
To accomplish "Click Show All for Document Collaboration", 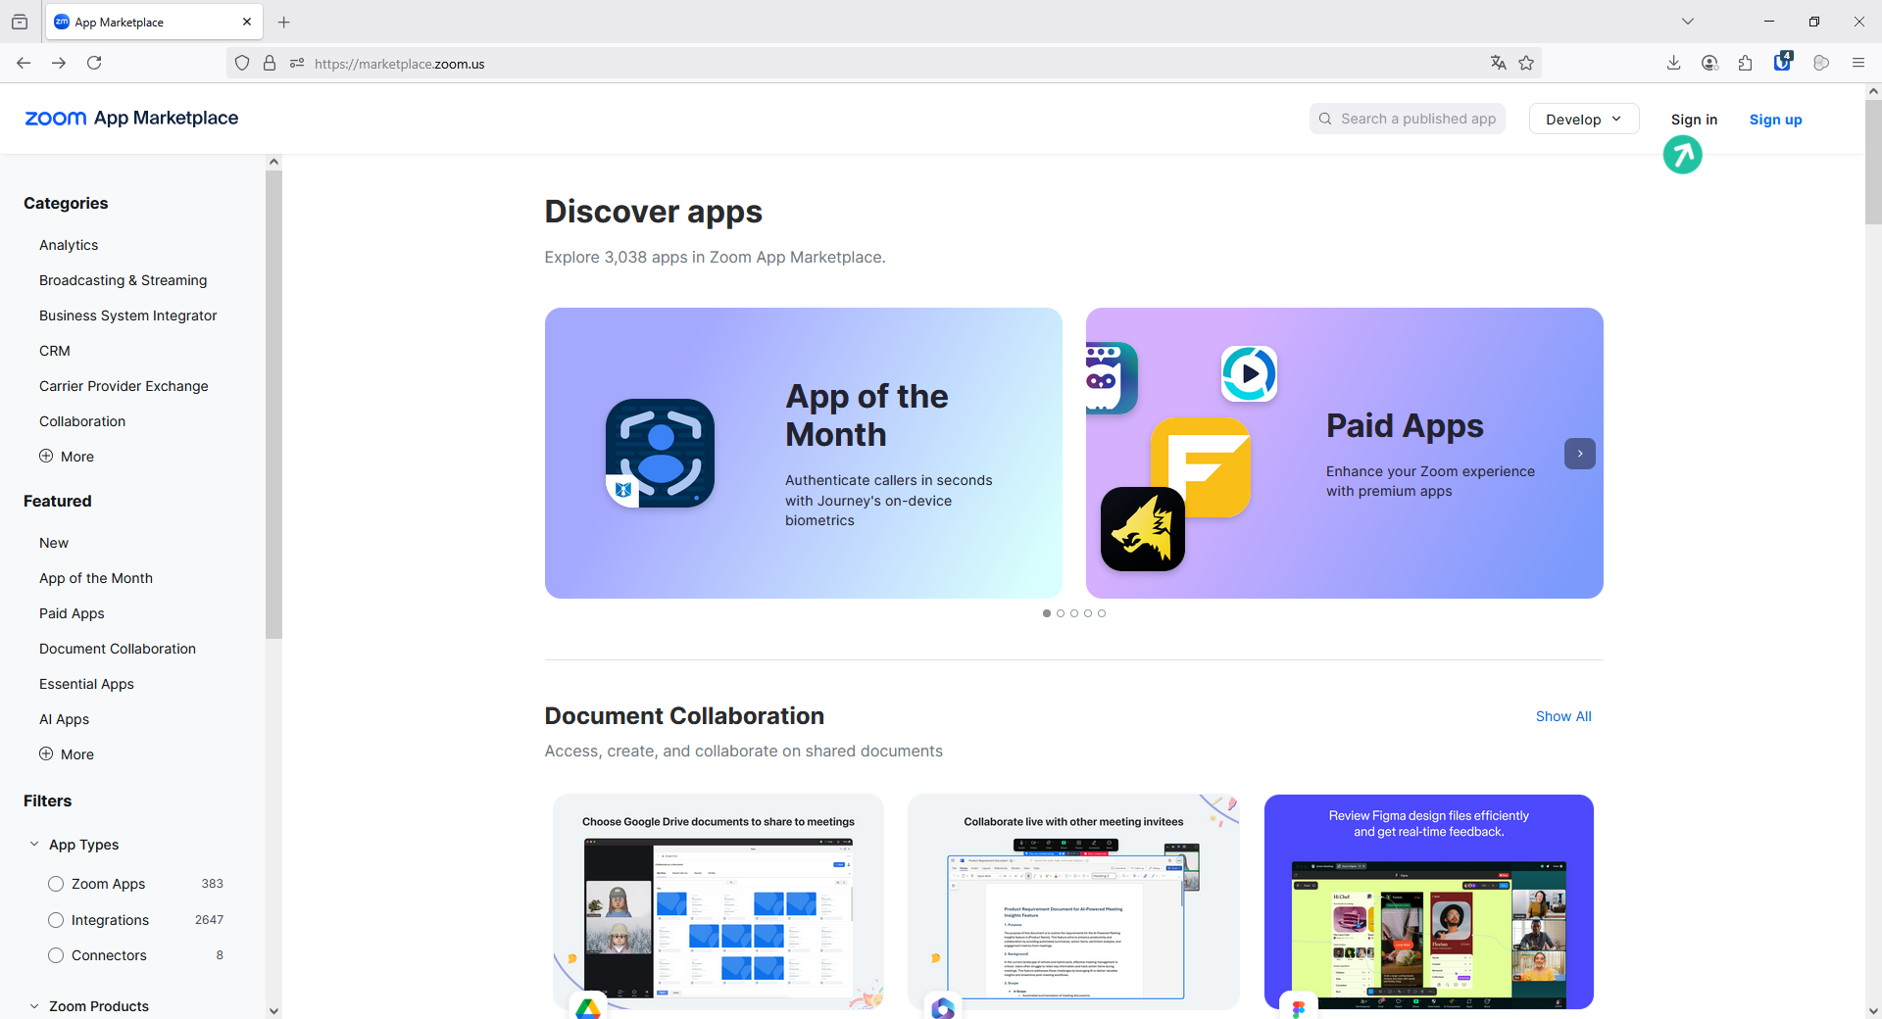I will pyautogui.click(x=1563, y=716).
